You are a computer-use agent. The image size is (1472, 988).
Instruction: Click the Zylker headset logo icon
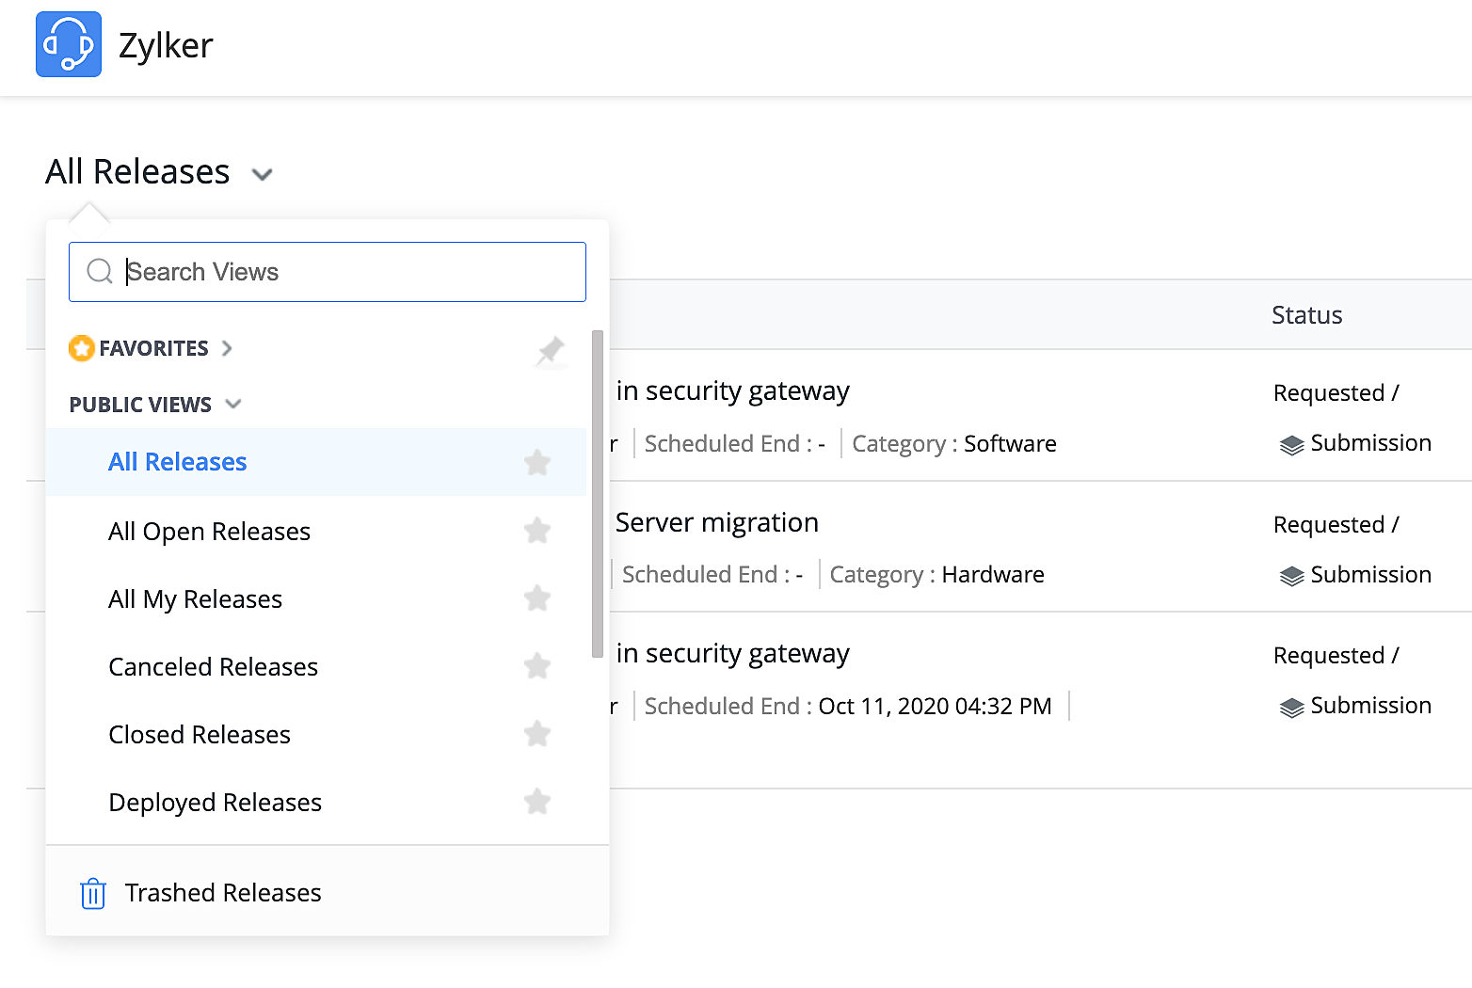69,44
